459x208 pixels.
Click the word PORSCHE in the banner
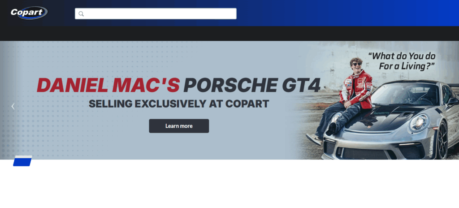pyautogui.click(x=230, y=85)
